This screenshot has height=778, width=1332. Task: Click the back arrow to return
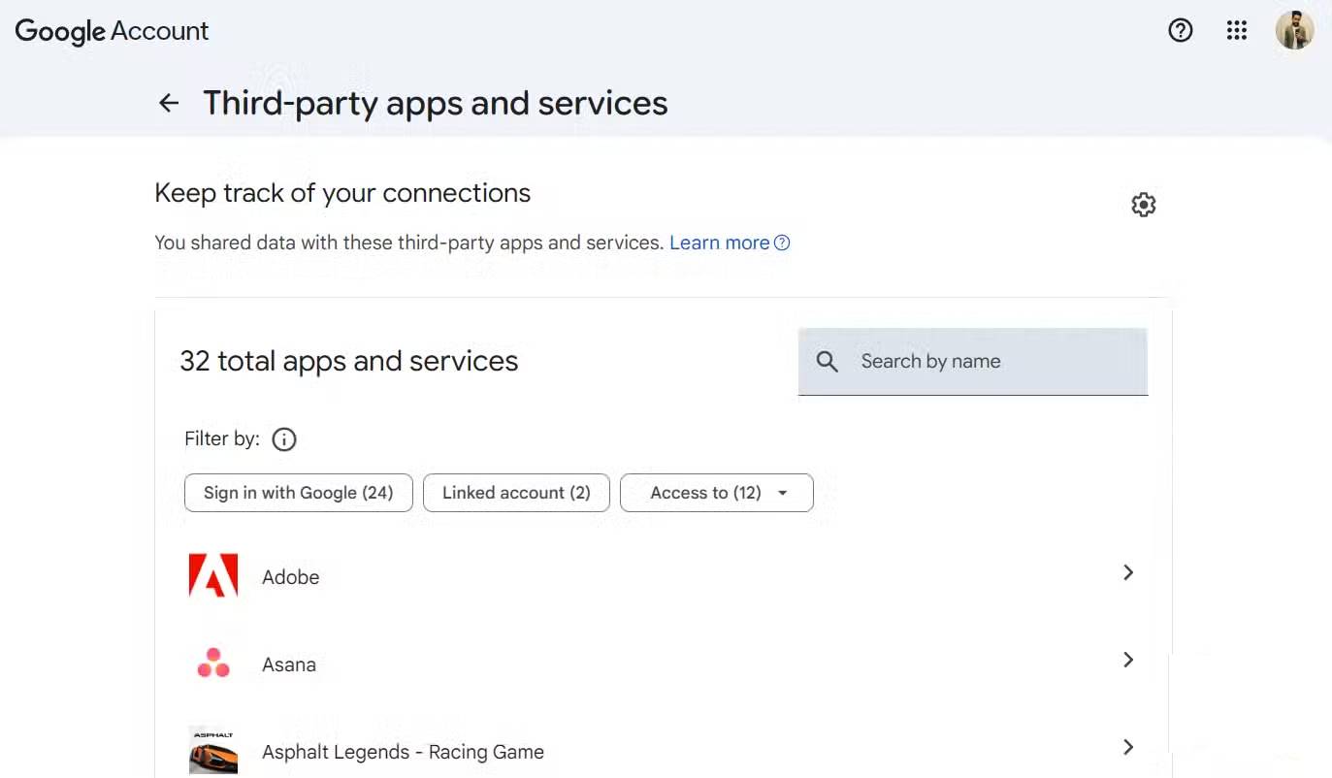168,103
